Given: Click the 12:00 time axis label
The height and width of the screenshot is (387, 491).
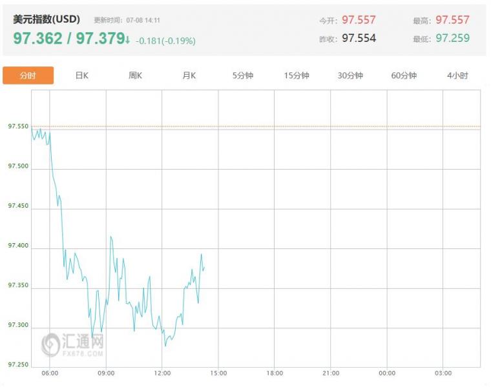Looking at the screenshot, I should [162, 373].
